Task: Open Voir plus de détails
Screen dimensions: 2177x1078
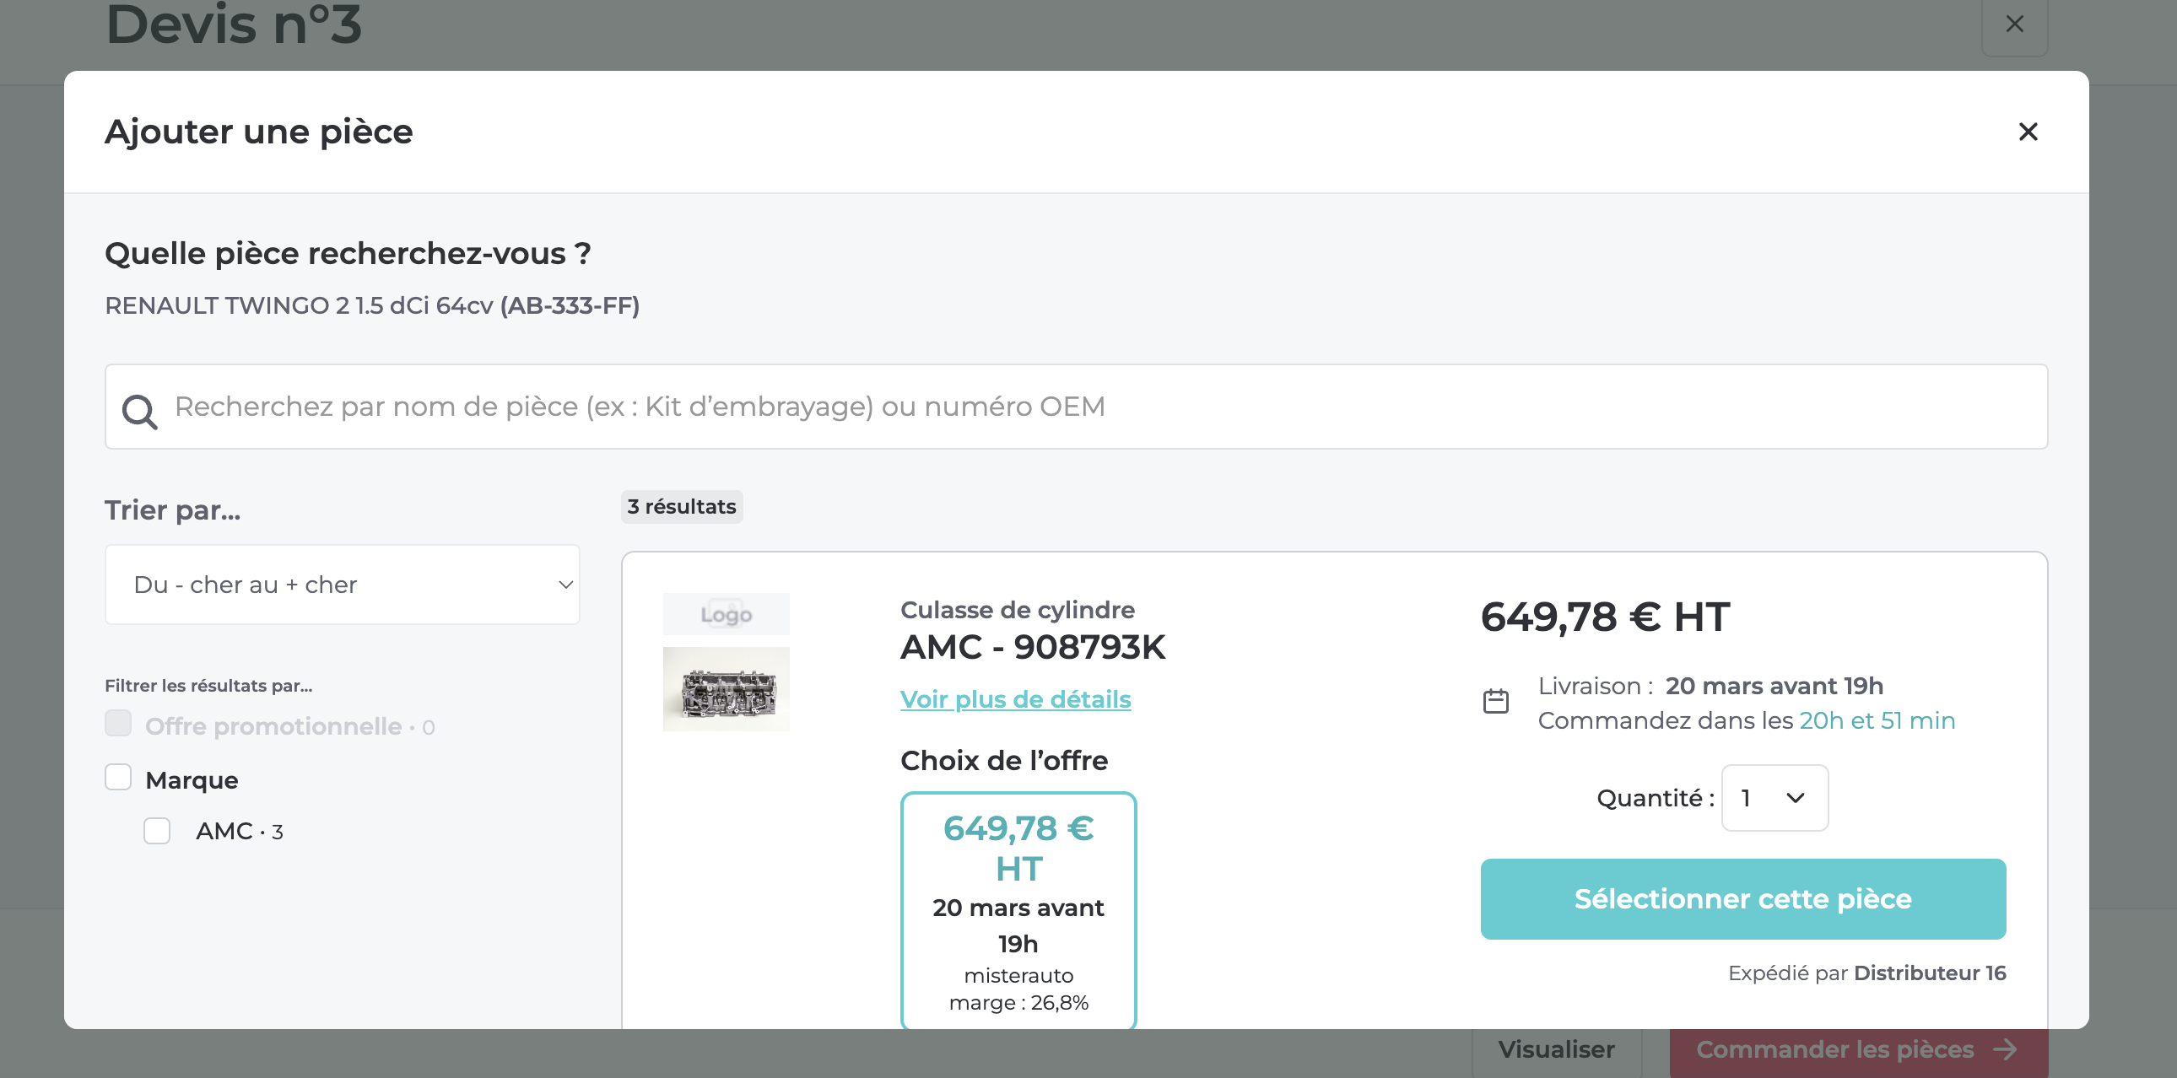Action: click(x=1015, y=699)
